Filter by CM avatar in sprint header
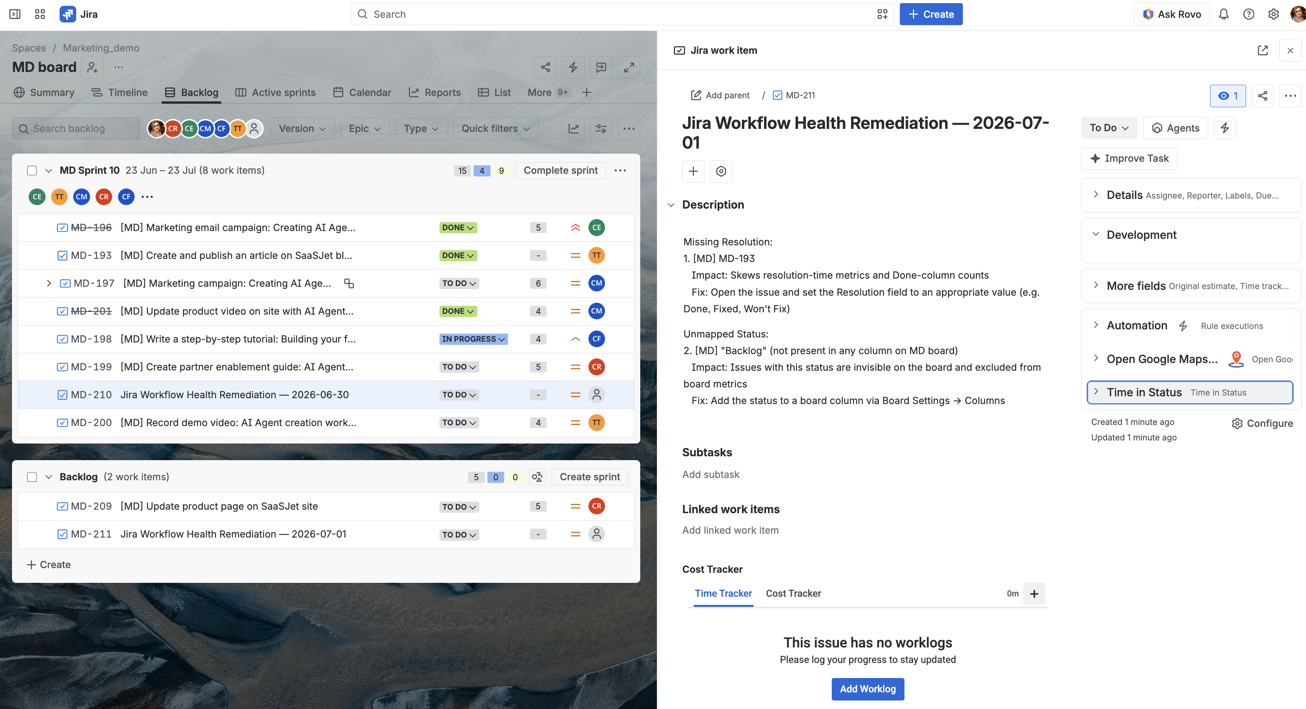This screenshot has height=709, width=1306. point(82,197)
